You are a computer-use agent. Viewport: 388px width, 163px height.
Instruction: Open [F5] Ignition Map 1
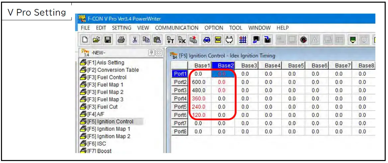pos(105,129)
